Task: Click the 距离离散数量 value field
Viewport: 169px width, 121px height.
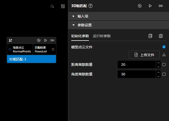Action: tap(136, 65)
